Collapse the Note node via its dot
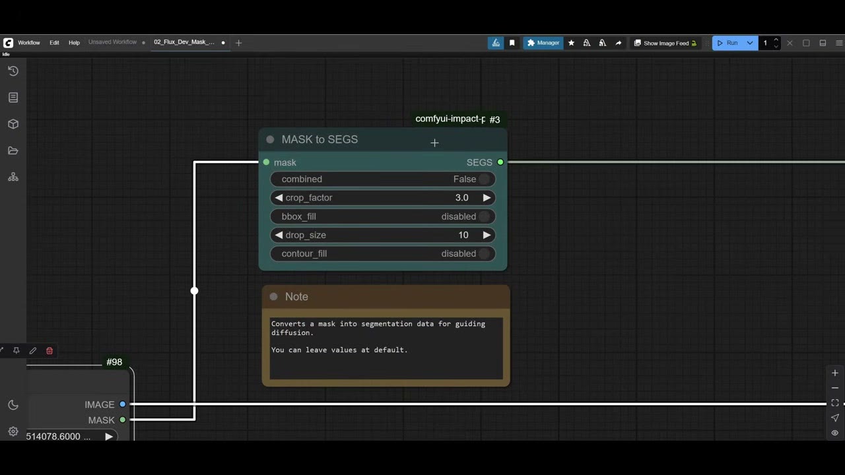Screen dimensions: 845x475 pyautogui.click(x=273, y=297)
